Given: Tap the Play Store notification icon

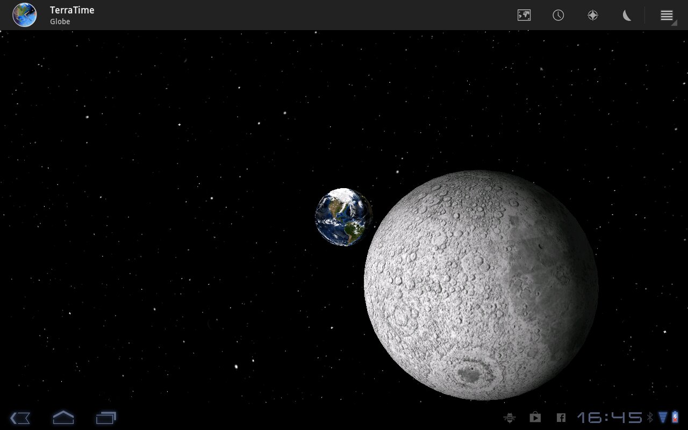Looking at the screenshot, I should 535,418.
